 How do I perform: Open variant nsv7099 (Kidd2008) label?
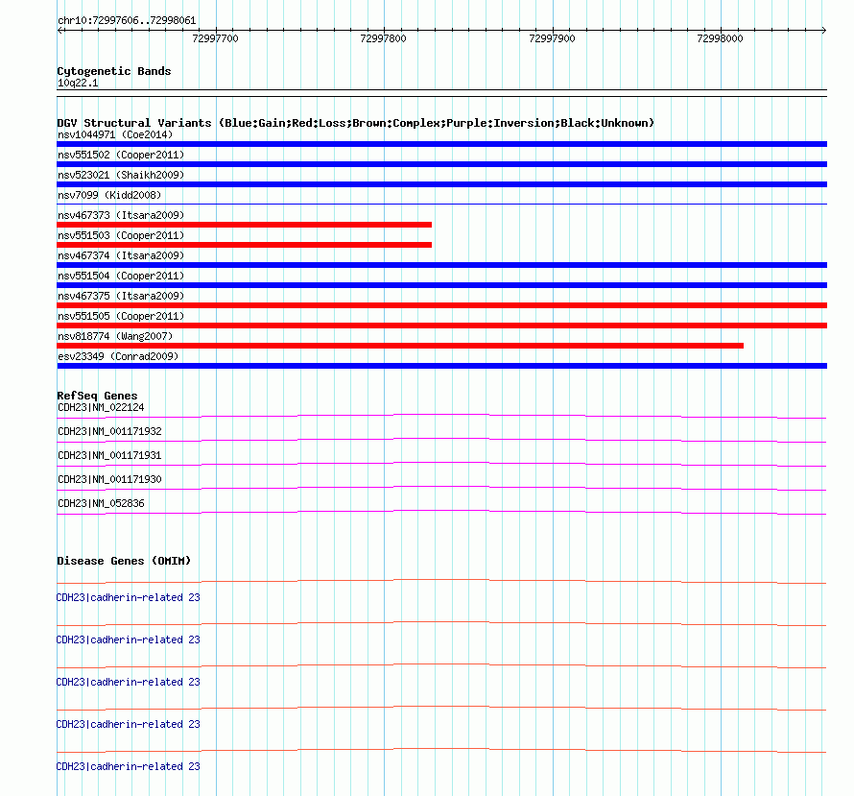(109, 195)
